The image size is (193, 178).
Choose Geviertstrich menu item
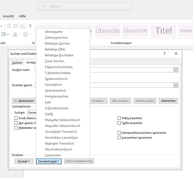[63, 85]
